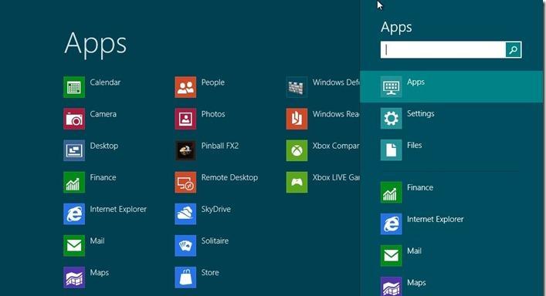
Task: Choose Finance in the search pane list
Action: (451, 192)
